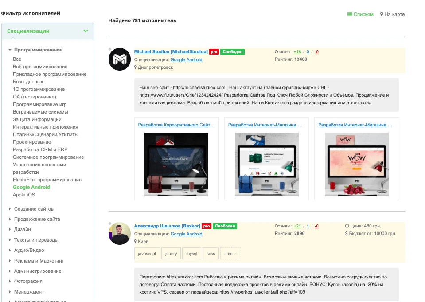Select Встраиваемые системы specialization
The height and width of the screenshot is (302, 425).
point(40,112)
